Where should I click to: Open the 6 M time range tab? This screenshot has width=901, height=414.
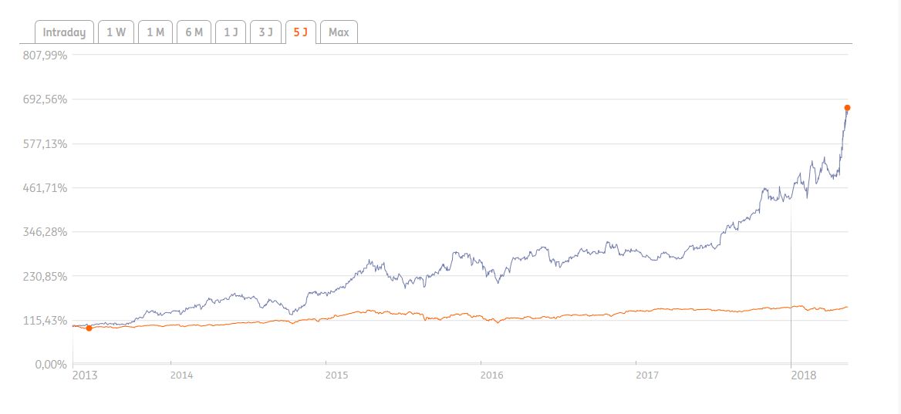point(194,32)
